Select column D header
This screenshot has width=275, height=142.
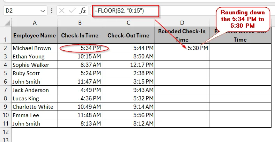click(x=182, y=23)
